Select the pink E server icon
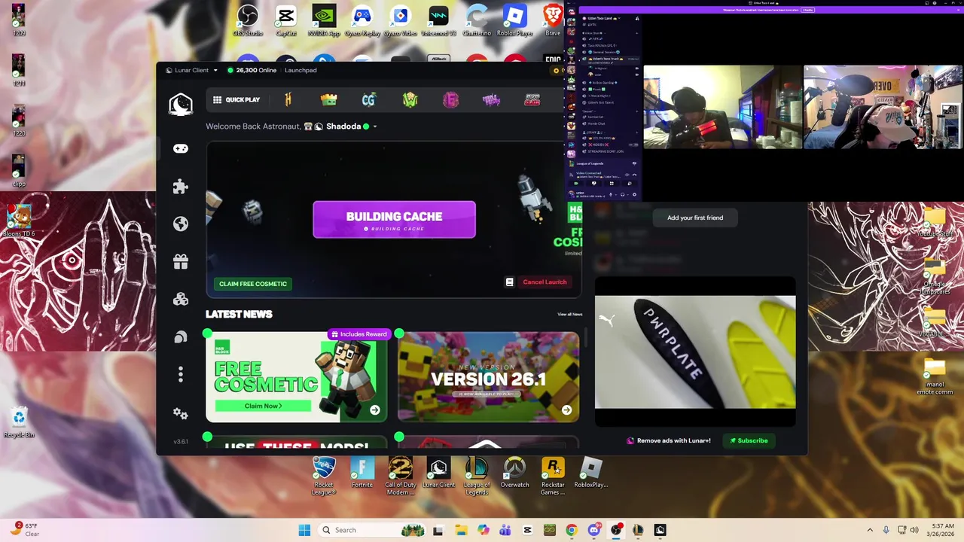Viewport: 964px width, 542px height. (x=450, y=99)
